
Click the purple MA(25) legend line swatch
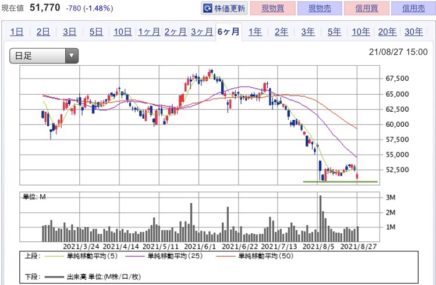[x=135, y=256]
